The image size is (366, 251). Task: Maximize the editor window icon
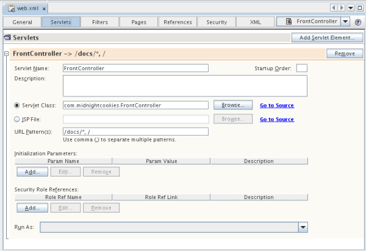tap(360, 8)
